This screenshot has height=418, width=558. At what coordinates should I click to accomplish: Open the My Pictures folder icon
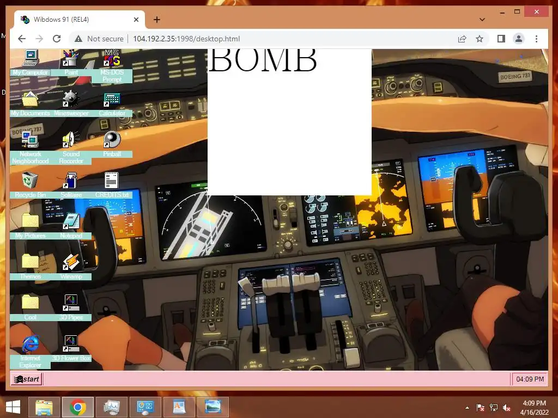tap(31, 222)
